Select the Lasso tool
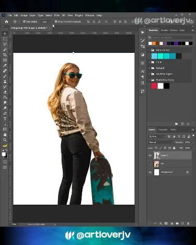The image size is (196, 245). 5,44
